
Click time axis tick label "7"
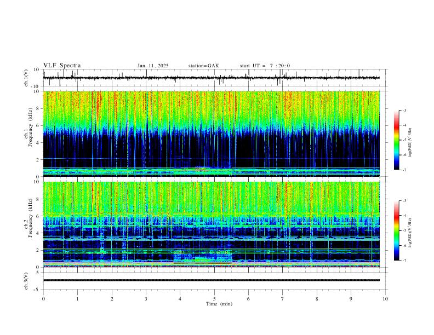tap(283, 299)
